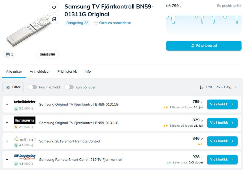The image size is (243, 170).
Task: Click the price history graph
Action: click(x=204, y=24)
